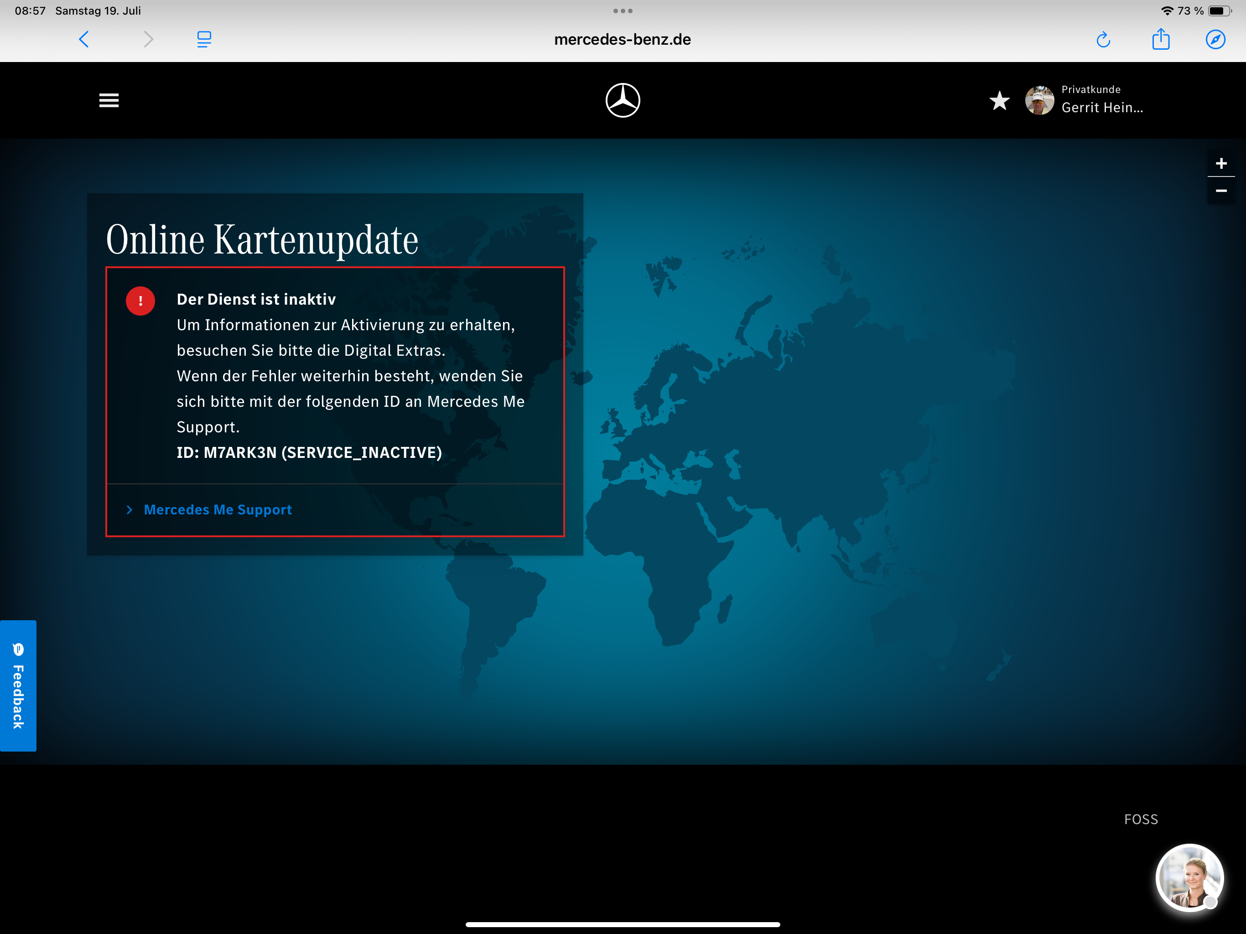Tap the mercedes-benz.de address bar
This screenshot has width=1246, height=934.
pos(623,39)
